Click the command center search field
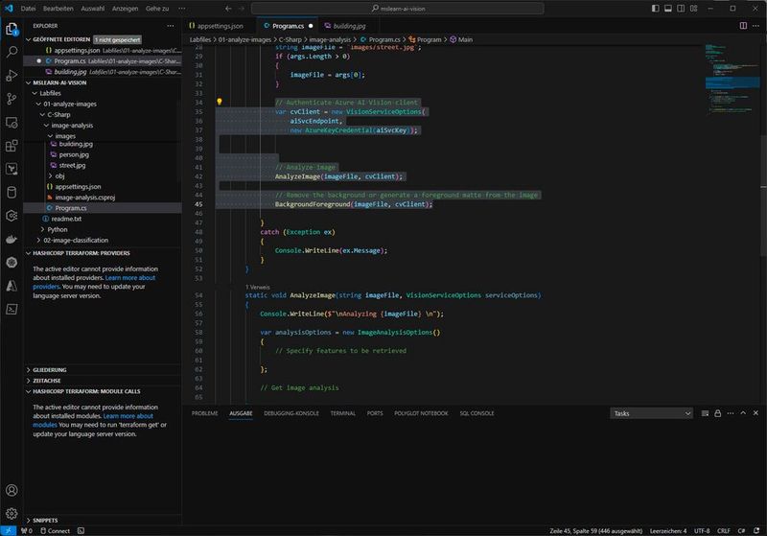Viewport: 767px width, 536px height. coord(397,9)
